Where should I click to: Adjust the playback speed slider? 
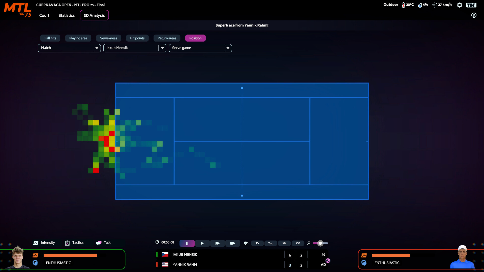coord(320,243)
